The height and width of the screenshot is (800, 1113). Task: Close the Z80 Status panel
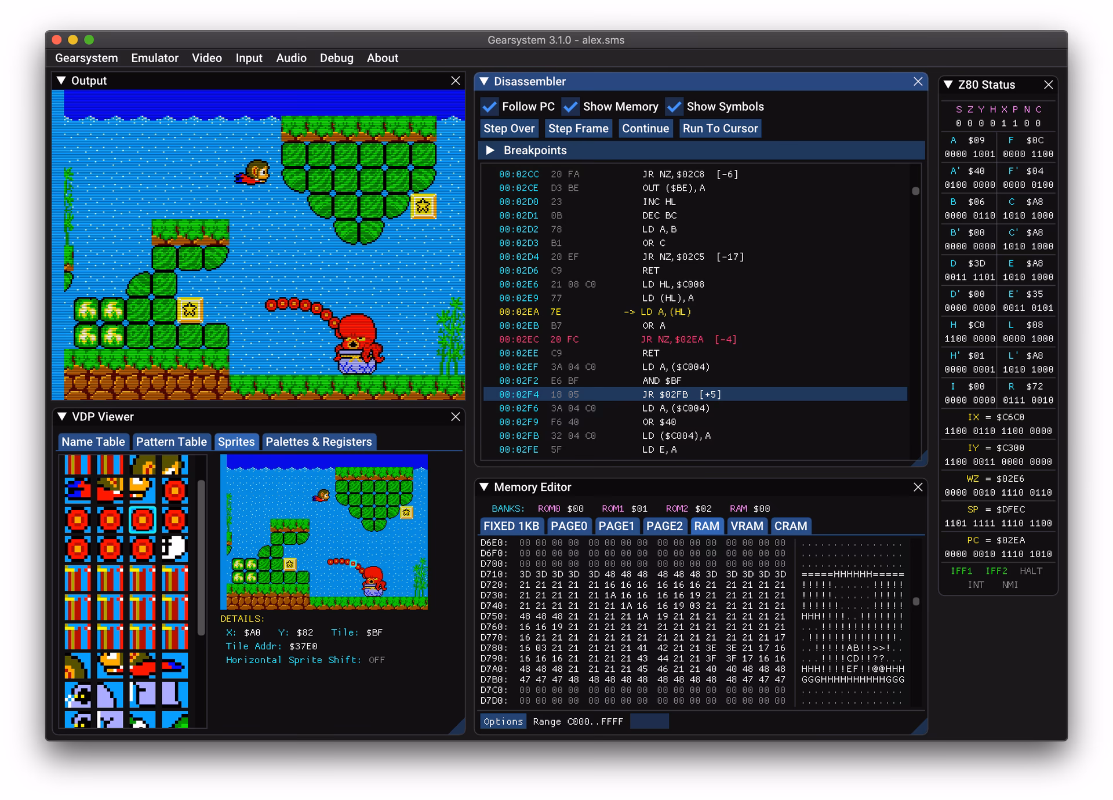click(1048, 85)
